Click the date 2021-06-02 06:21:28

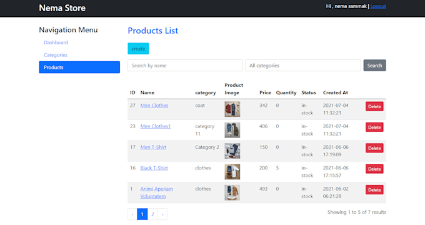[336, 192]
